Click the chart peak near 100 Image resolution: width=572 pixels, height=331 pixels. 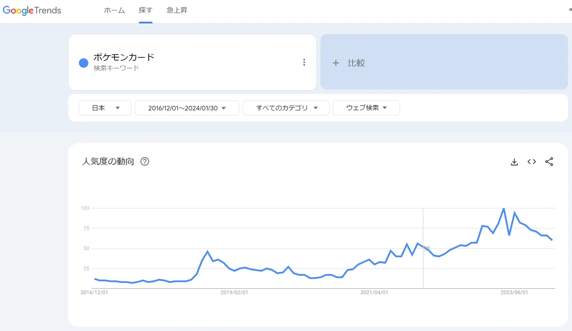click(503, 209)
